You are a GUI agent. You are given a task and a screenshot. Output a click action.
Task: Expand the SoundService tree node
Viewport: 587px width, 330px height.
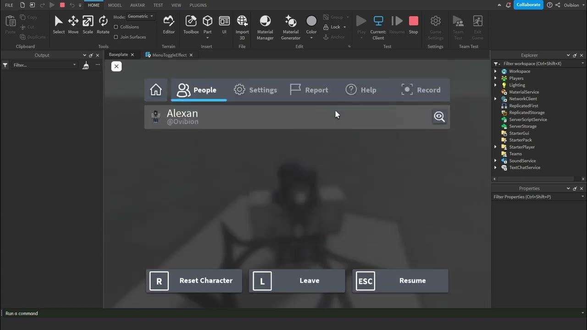click(495, 161)
